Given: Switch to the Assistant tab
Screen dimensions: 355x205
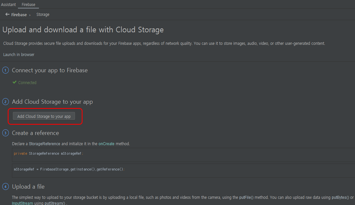Looking at the screenshot, I should click(8, 4).
